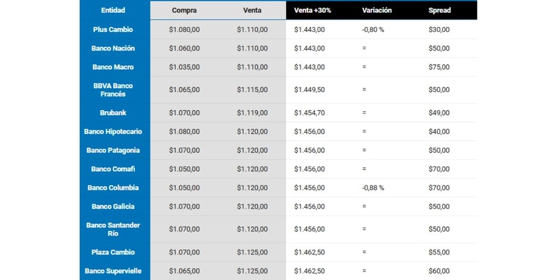Click the Venta column header
557x280 pixels.
[x=252, y=10]
